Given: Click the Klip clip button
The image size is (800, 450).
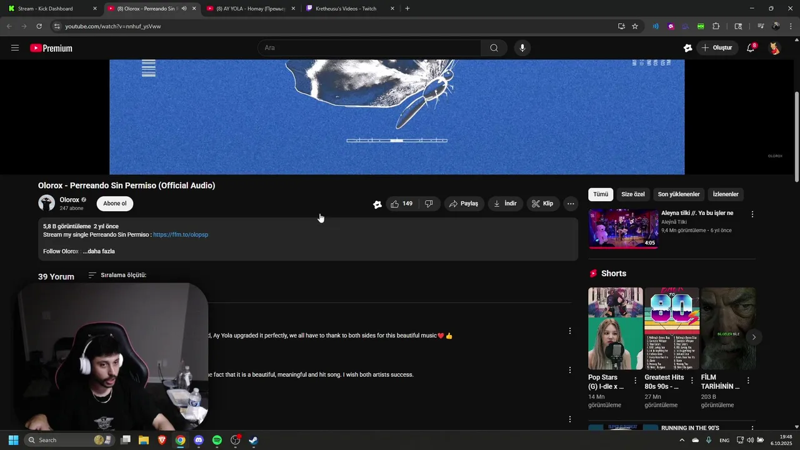Looking at the screenshot, I should pyautogui.click(x=542, y=204).
